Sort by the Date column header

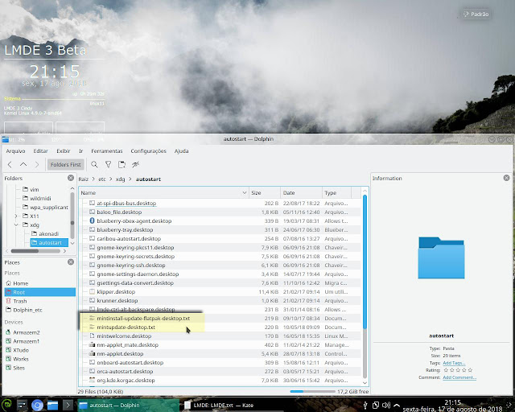(x=301, y=193)
